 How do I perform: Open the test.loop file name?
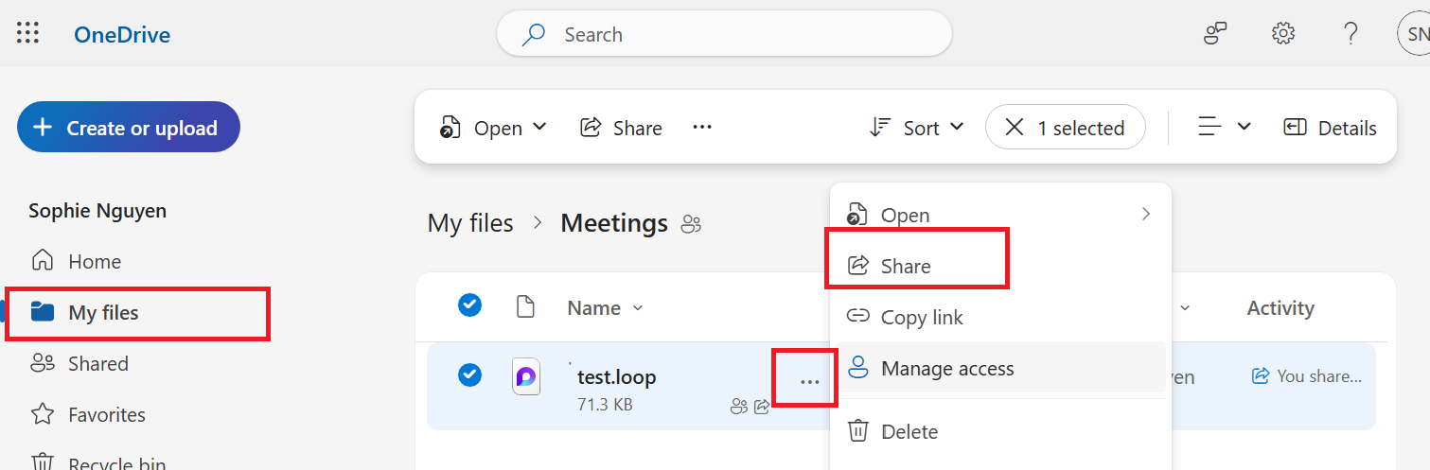click(x=617, y=377)
